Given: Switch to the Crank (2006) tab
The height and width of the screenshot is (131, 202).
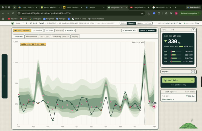Looking at the screenshot, I should click(28, 7).
